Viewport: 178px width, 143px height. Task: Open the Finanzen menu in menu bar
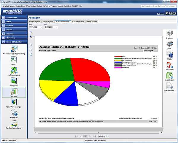tap(54, 6)
